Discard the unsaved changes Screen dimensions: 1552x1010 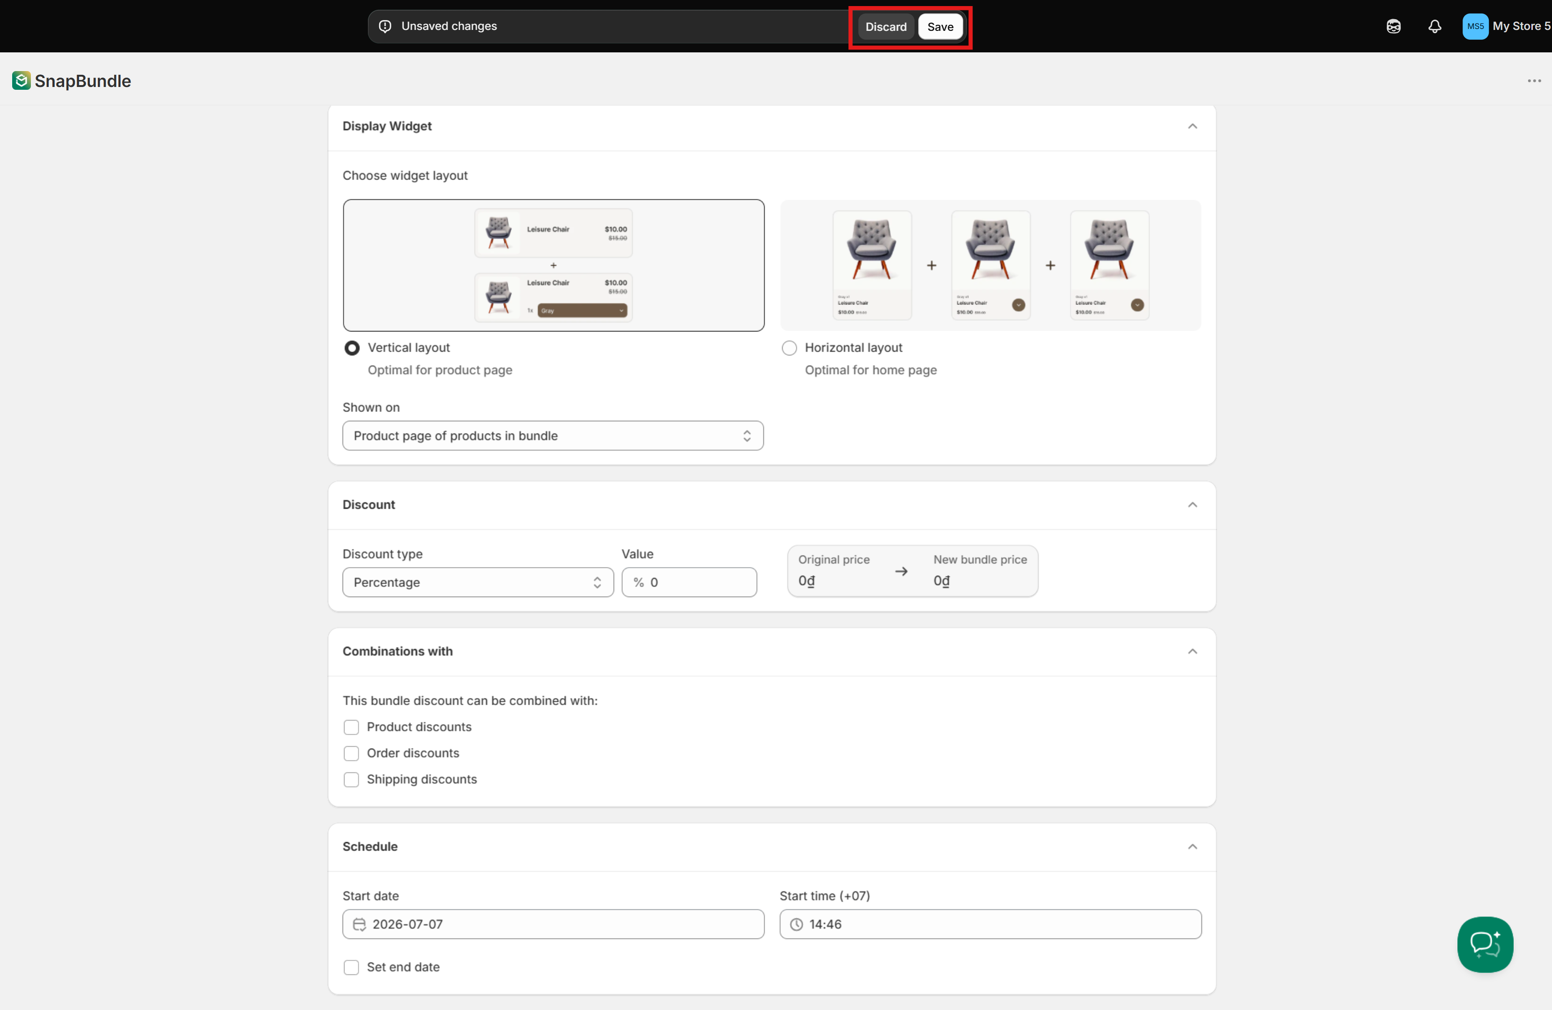coord(886,26)
